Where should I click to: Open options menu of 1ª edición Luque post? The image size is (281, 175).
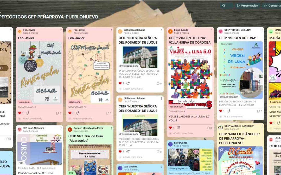pos(162,99)
